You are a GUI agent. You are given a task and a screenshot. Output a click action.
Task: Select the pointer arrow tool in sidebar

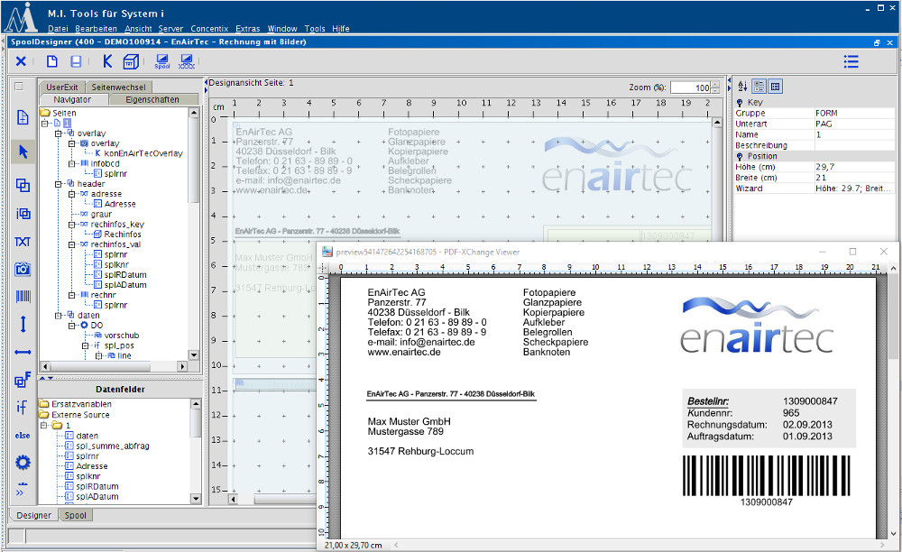(x=23, y=152)
